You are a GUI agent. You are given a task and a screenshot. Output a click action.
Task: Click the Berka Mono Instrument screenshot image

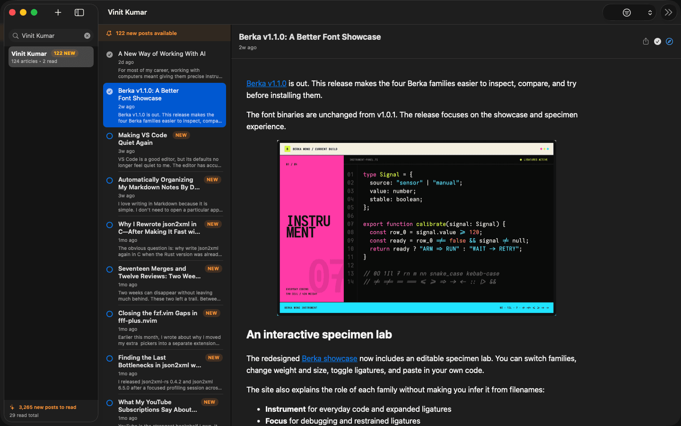pos(416,228)
